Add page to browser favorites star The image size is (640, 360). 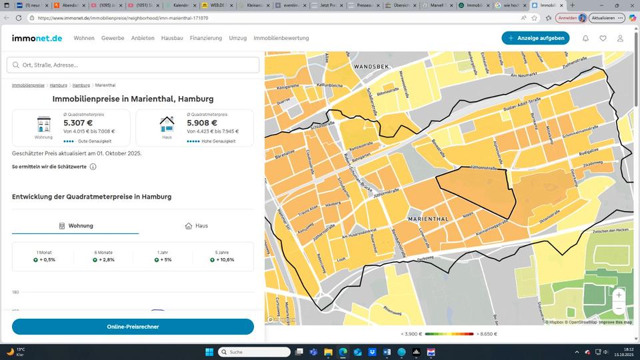tap(535, 18)
